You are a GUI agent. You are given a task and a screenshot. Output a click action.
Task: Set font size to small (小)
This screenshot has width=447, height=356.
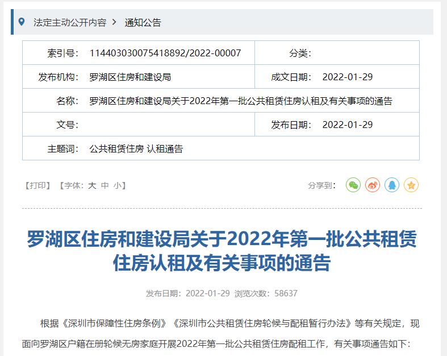click(x=117, y=185)
